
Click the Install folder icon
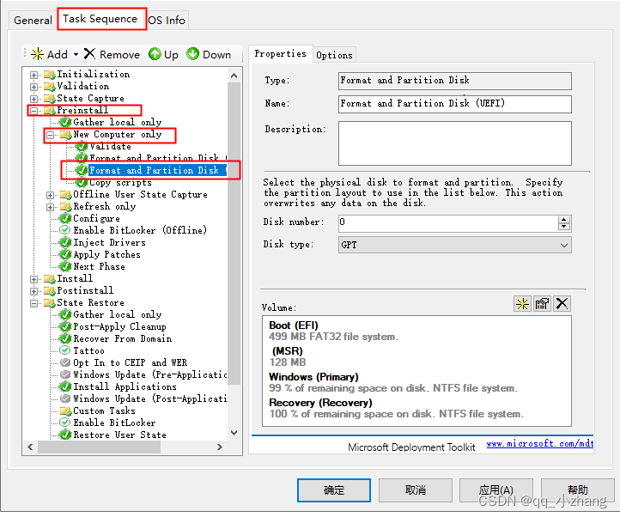(50, 279)
